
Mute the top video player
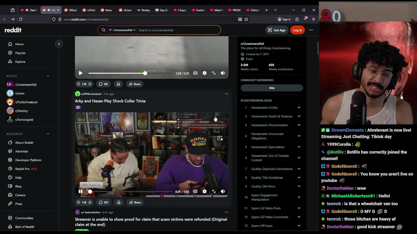(x=223, y=73)
